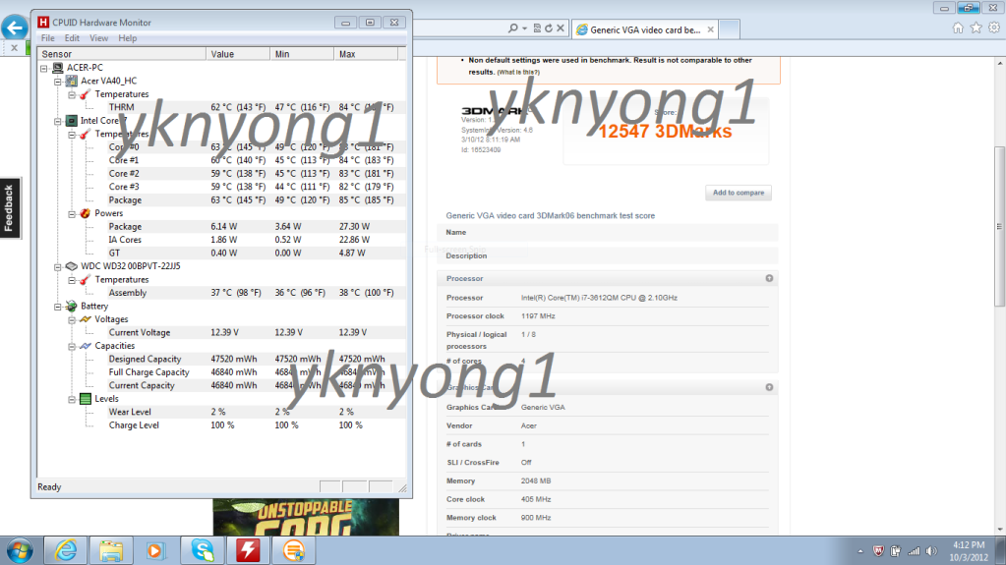Open the Edit menu in Hardware Monitor

(x=72, y=38)
